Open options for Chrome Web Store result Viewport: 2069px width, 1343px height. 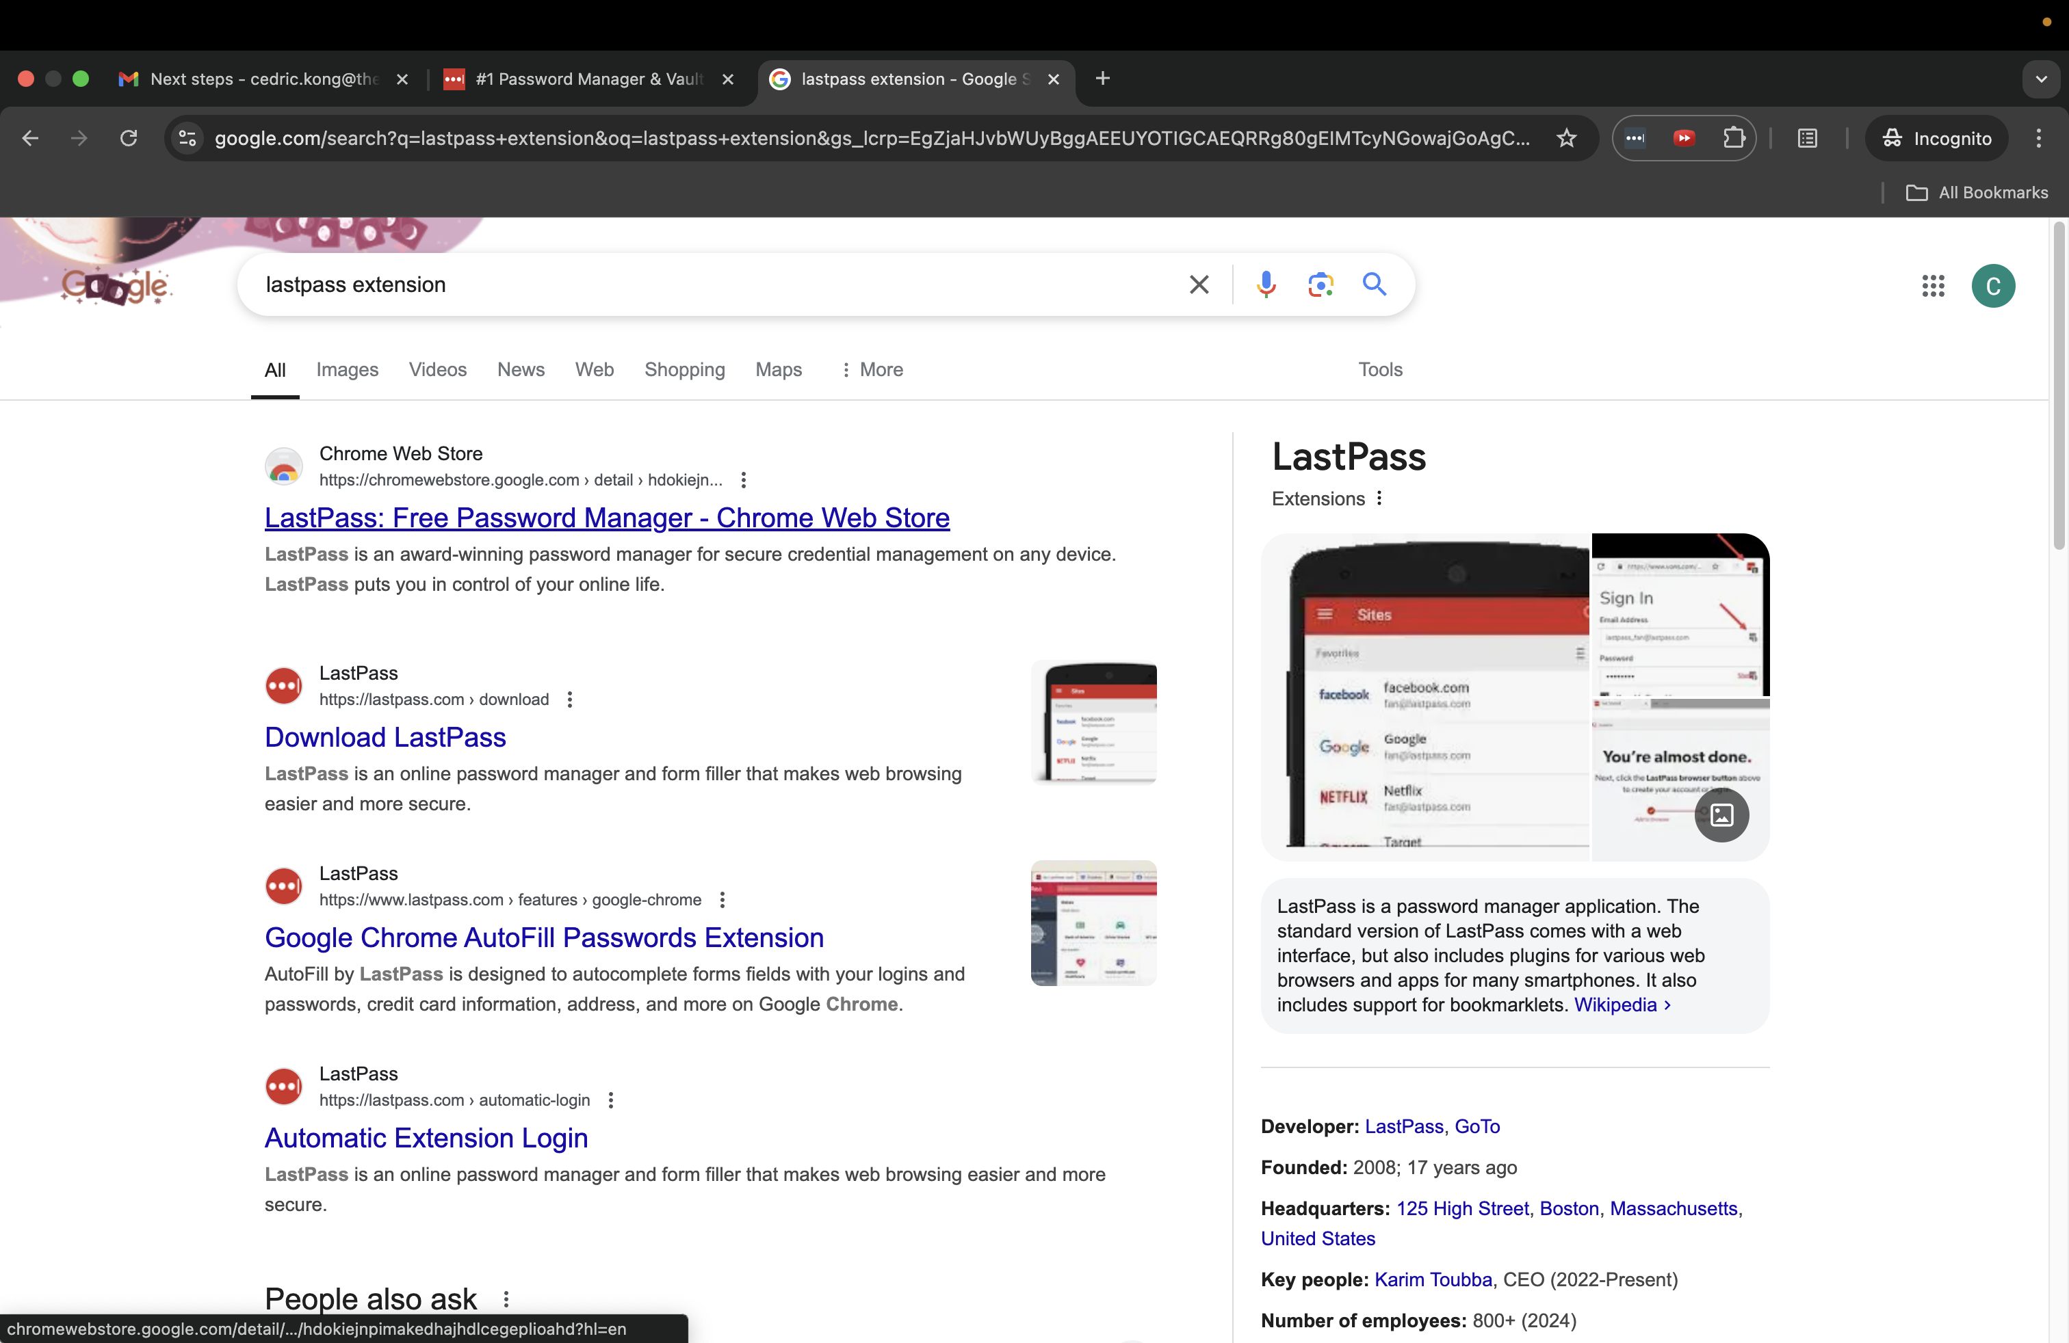point(743,479)
